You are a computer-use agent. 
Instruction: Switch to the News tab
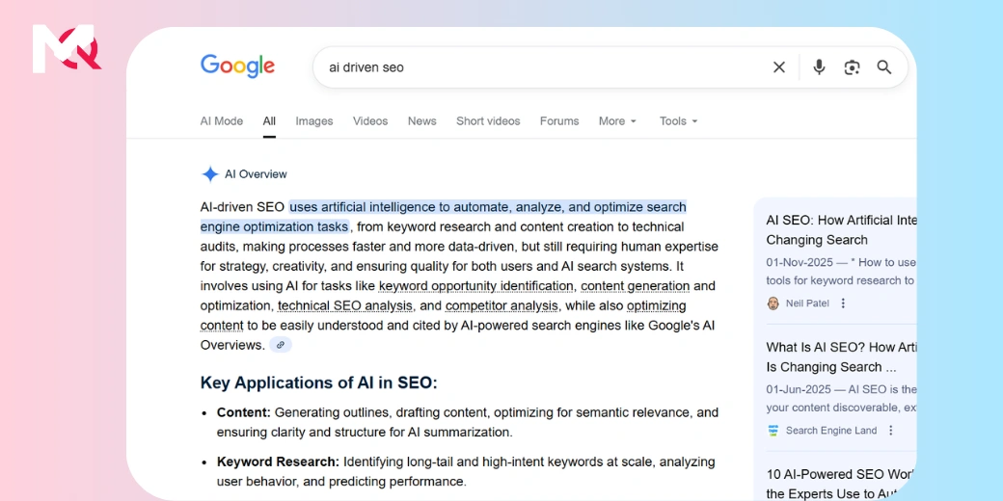click(422, 120)
